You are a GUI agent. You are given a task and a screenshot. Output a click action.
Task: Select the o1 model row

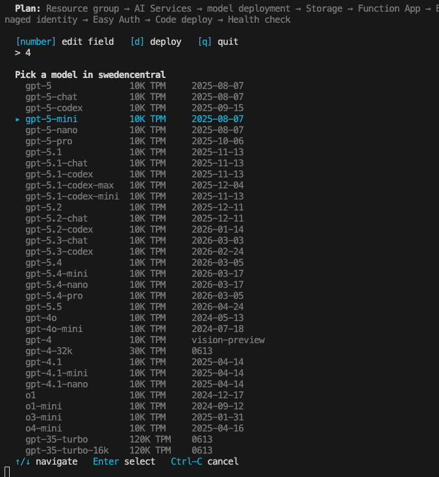(x=134, y=395)
